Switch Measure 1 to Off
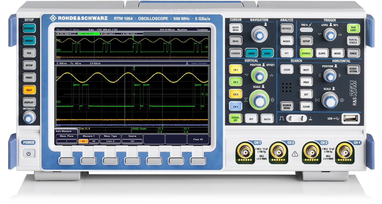This screenshot has width=382, height=204. click(93, 141)
